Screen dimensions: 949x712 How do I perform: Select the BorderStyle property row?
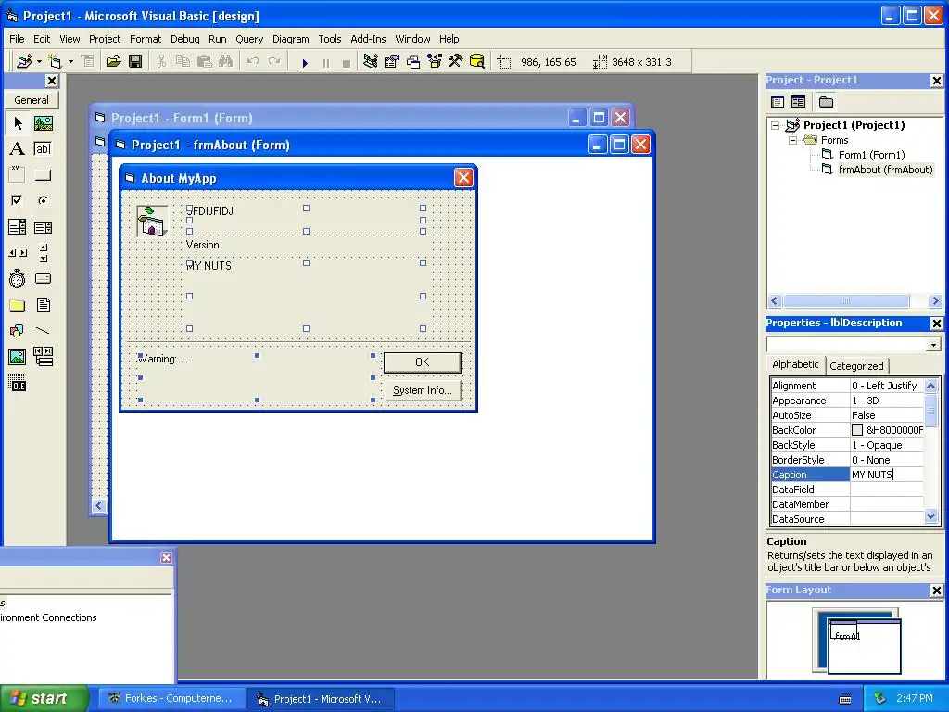(x=847, y=460)
